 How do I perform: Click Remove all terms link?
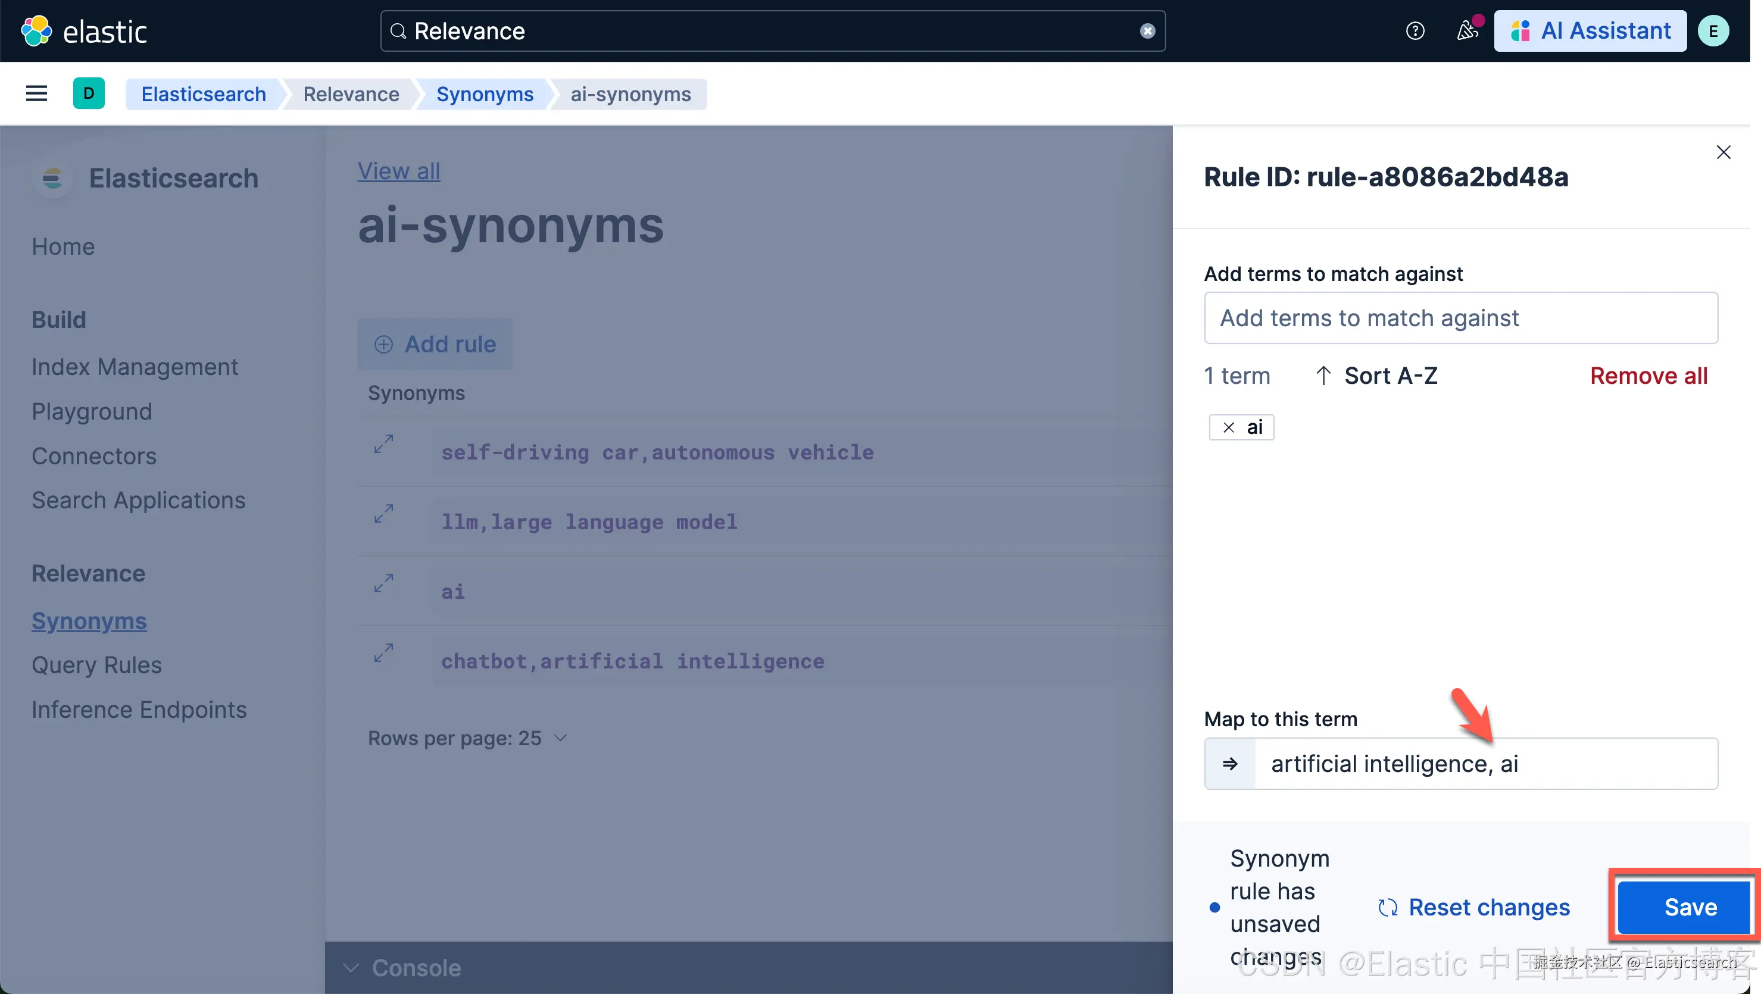click(x=1648, y=376)
